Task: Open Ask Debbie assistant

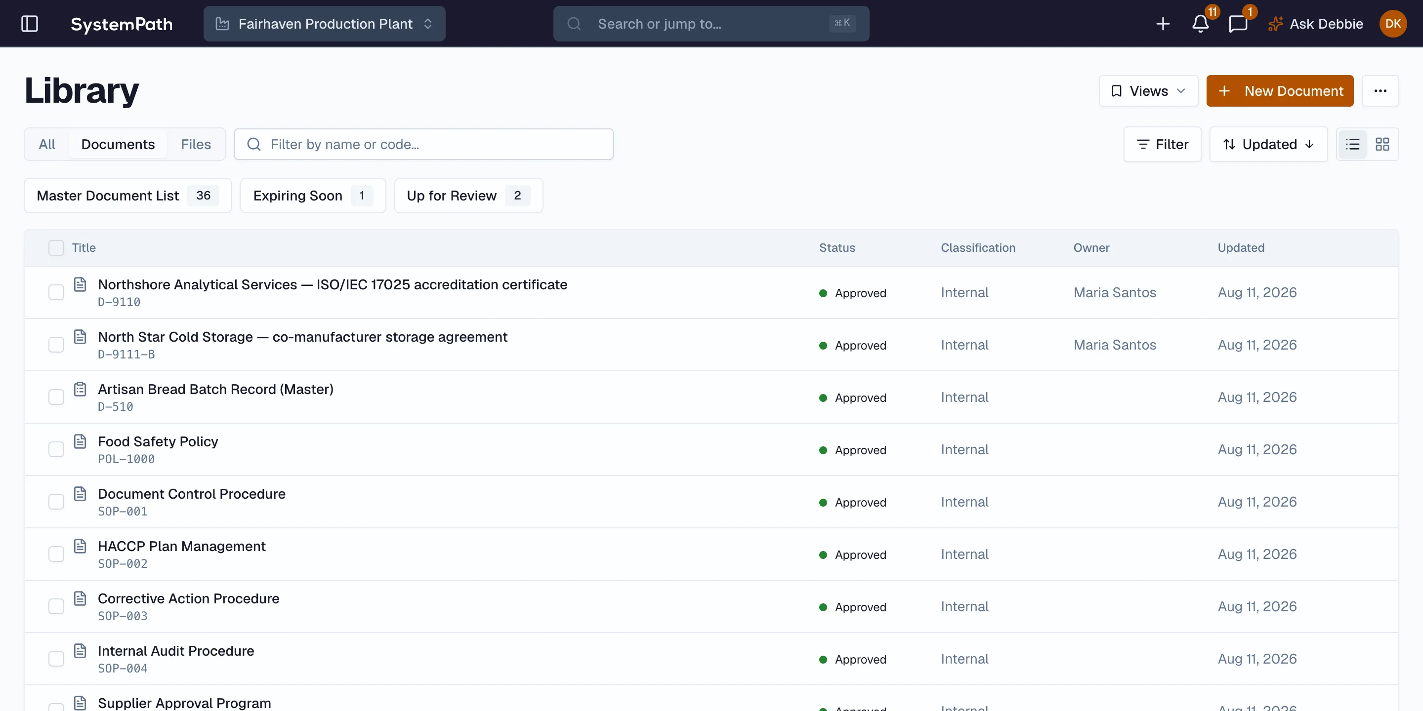Action: [1315, 24]
